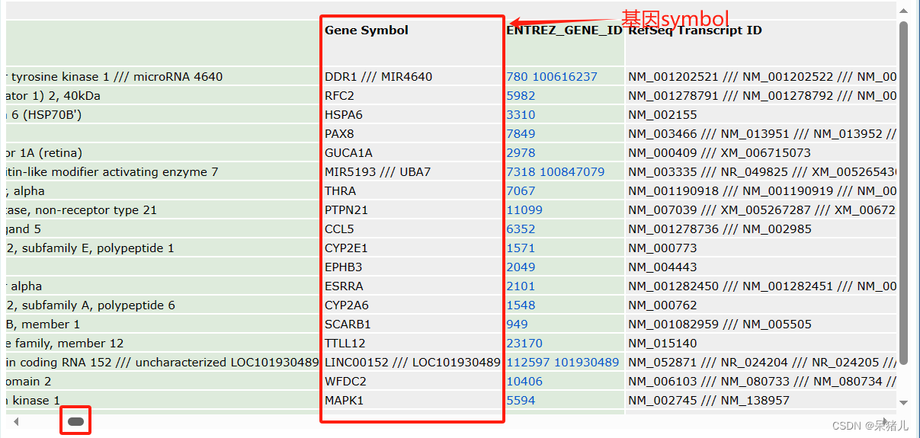Select the CYP2E1 gene symbol cell
The height and width of the screenshot is (438, 920).
click(x=348, y=248)
